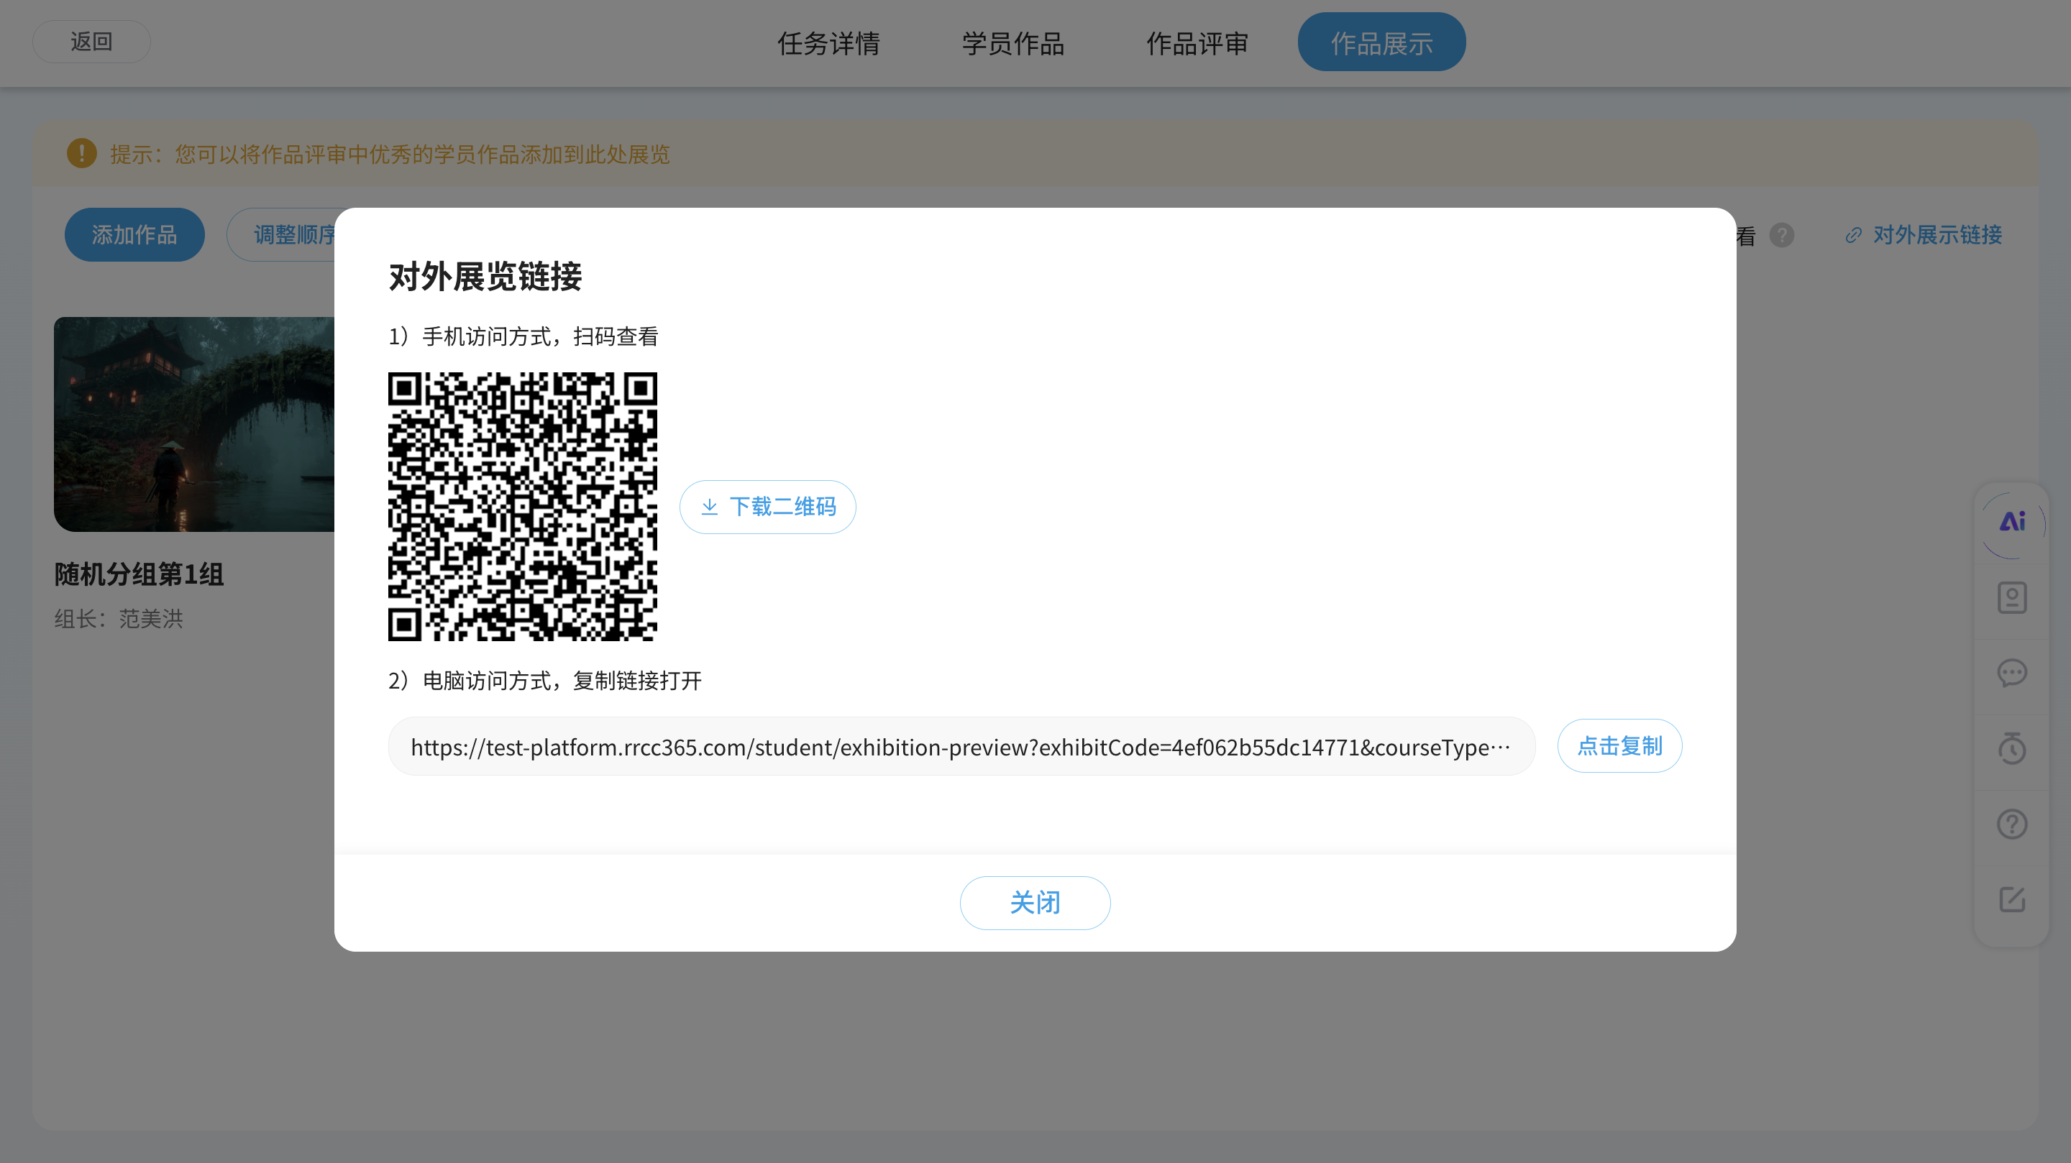Image resolution: width=2071 pixels, height=1163 pixels.
Task: Switch to 任务详情 tab
Action: click(x=829, y=42)
